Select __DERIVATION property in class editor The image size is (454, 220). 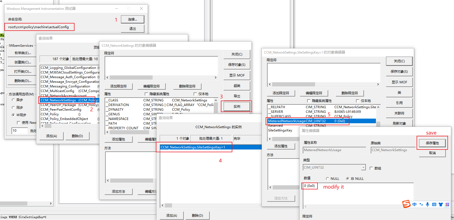pos(159,105)
